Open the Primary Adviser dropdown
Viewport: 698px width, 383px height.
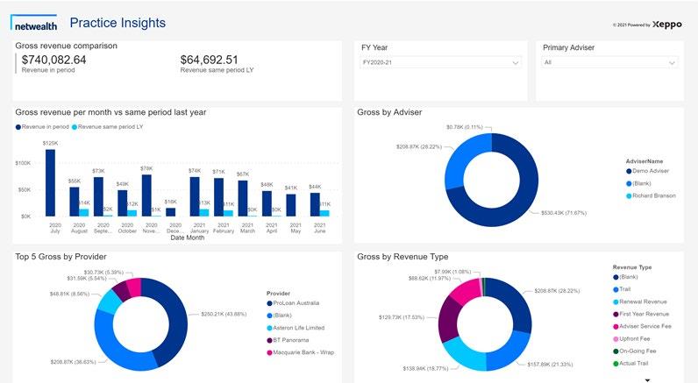[x=609, y=62]
